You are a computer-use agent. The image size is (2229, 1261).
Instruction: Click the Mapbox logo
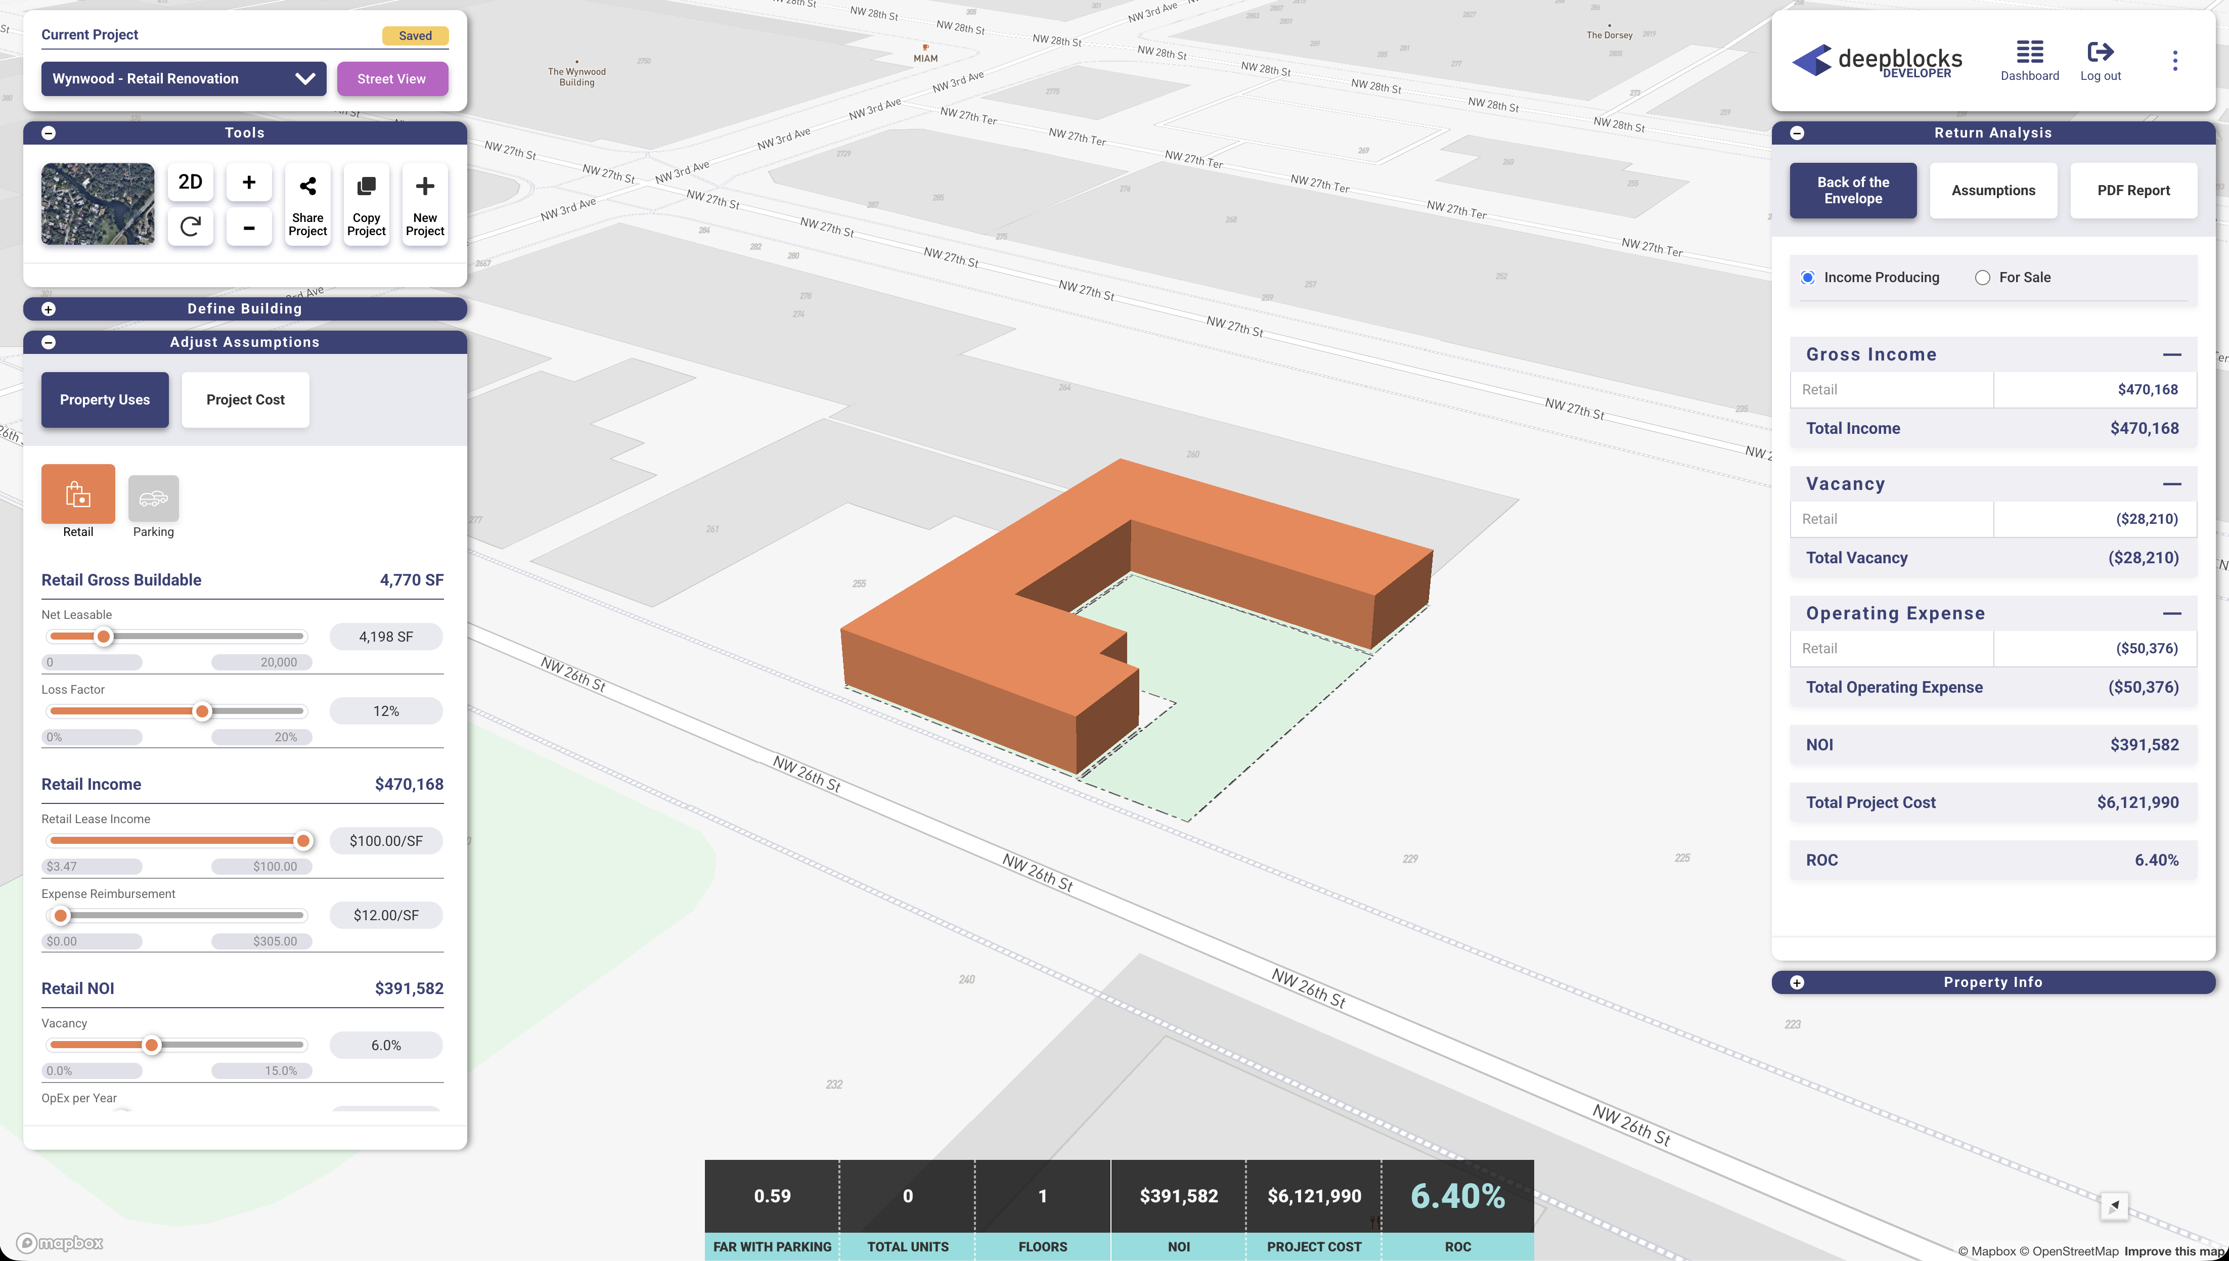60,1243
